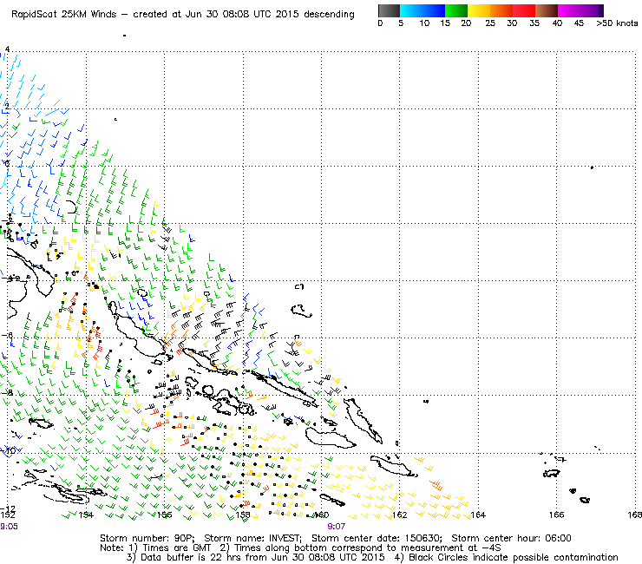Click the '25' label under the color scale
This screenshot has height=564, width=642.
pos(490,23)
